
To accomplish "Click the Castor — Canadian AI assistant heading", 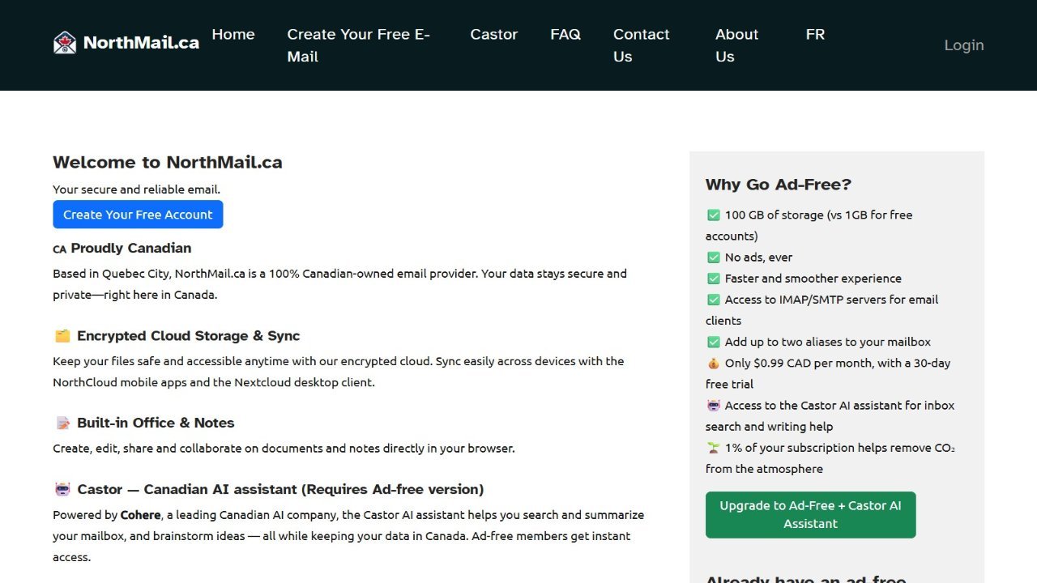I will click(280, 489).
